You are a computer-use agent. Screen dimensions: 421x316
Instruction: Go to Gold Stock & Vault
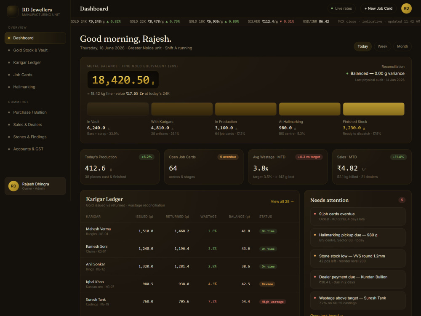coord(35,50)
